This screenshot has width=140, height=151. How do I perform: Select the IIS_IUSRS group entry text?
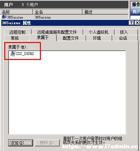point(25,54)
